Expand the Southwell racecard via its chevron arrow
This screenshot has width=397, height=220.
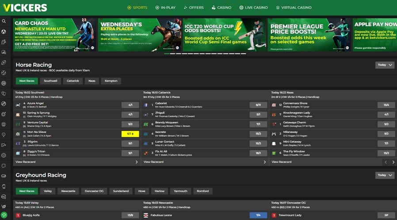click(137, 162)
